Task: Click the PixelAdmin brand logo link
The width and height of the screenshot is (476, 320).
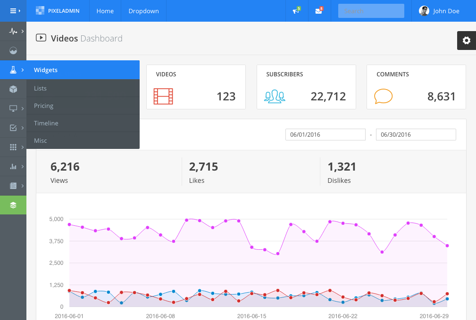Action: click(x=58, y=11)
